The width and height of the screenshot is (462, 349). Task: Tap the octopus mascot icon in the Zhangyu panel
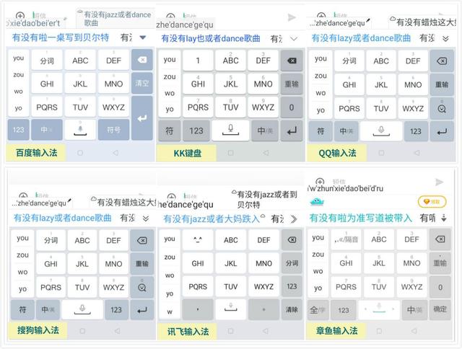[x=317, y=202]
